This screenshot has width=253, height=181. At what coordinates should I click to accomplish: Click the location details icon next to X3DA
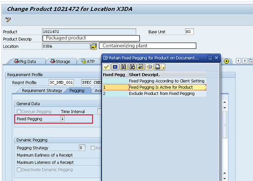(x=93, y=46)
